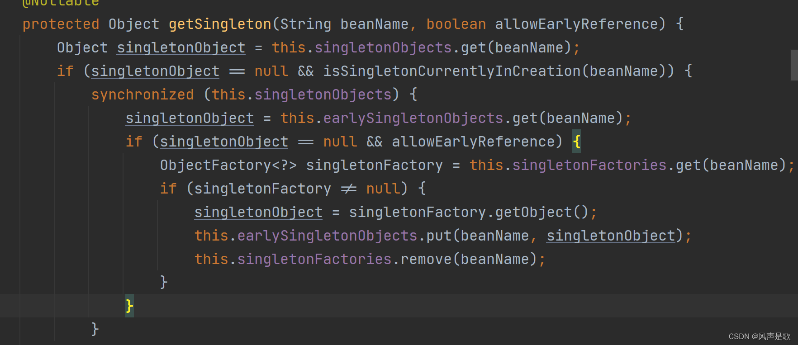Click the highlighted opening brace after allowEarlyReference
Screen dimensions: 798x345
576,142
